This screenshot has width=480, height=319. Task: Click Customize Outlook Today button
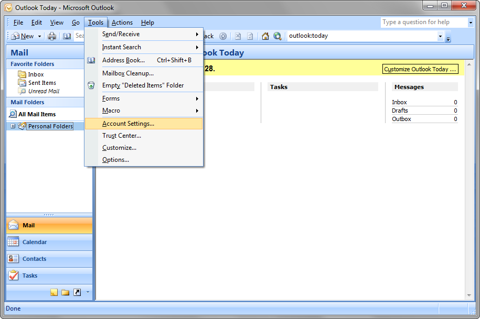[420, 69]
